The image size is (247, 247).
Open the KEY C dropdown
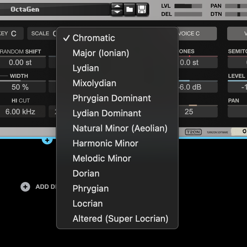[12, 34]
